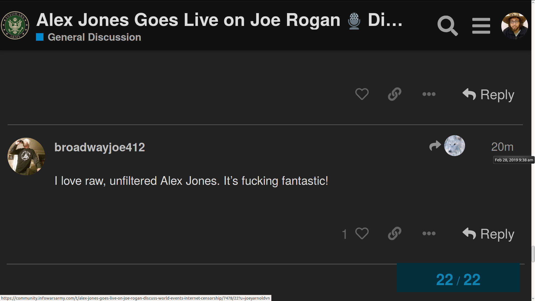
Task: Click the 20m post timestamp
Action: click(502, 147)
